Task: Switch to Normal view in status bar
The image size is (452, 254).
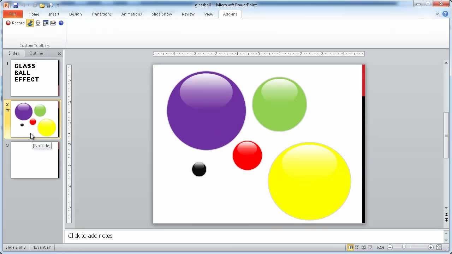Action: pyautogui.click(x=350, y=247)
